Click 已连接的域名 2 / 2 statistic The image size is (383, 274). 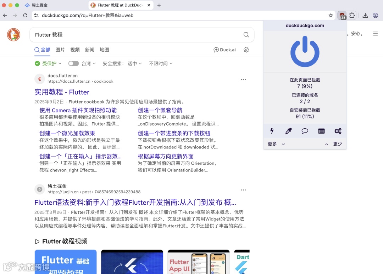pyautogui.click(x=305, y=98)
